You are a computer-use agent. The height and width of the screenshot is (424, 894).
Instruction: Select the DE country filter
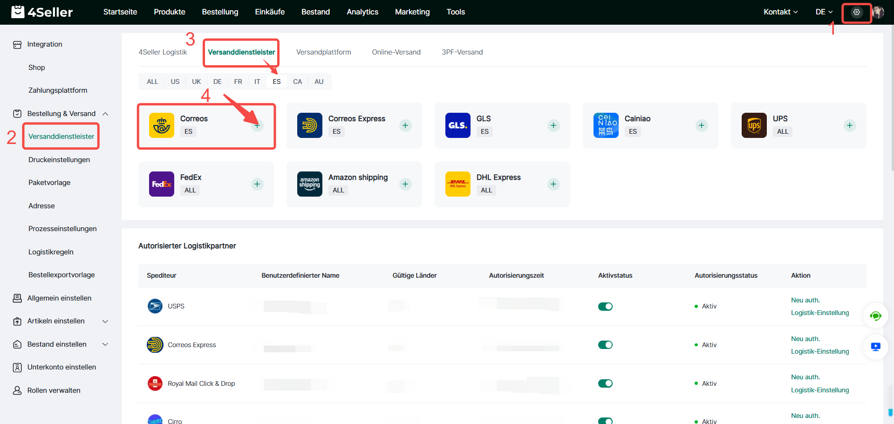(217, 82)
